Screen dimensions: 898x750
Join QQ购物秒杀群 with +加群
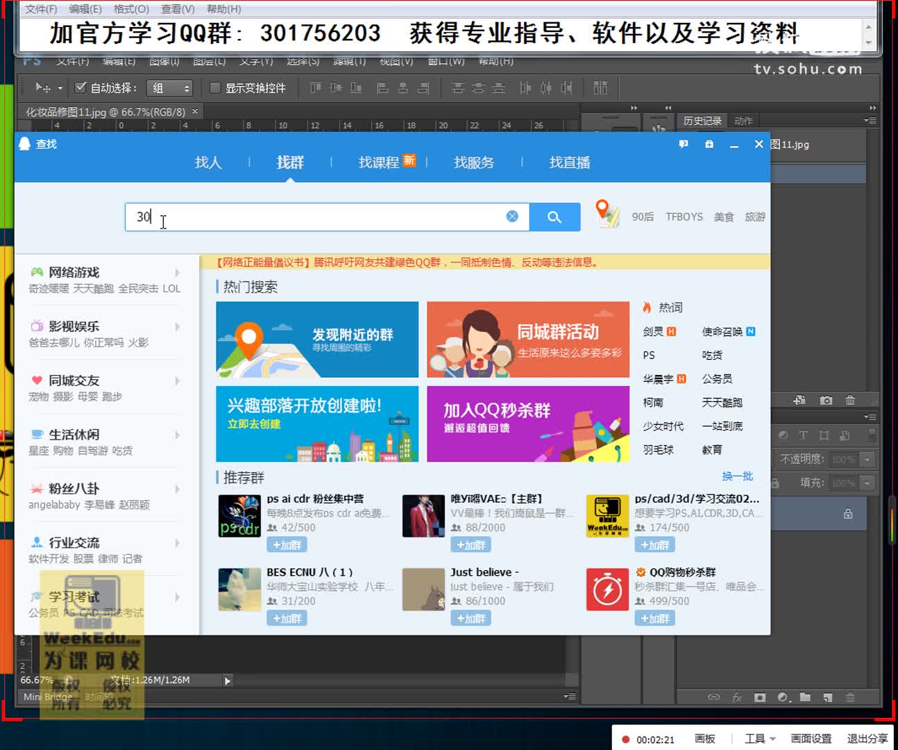click(x=654, y=619)
